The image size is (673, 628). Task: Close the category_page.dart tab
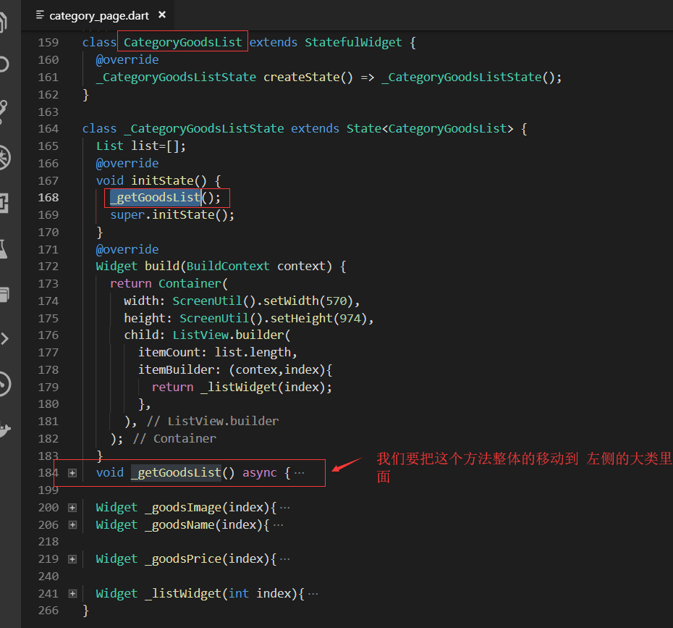[x=162, y=14]
